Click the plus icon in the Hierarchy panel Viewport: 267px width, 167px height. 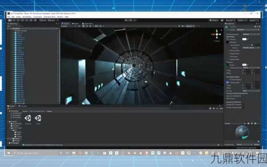coord(8,26)
